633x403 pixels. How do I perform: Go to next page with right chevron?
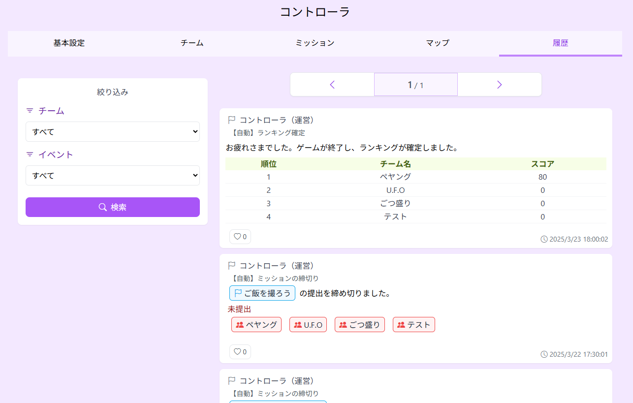499,85
